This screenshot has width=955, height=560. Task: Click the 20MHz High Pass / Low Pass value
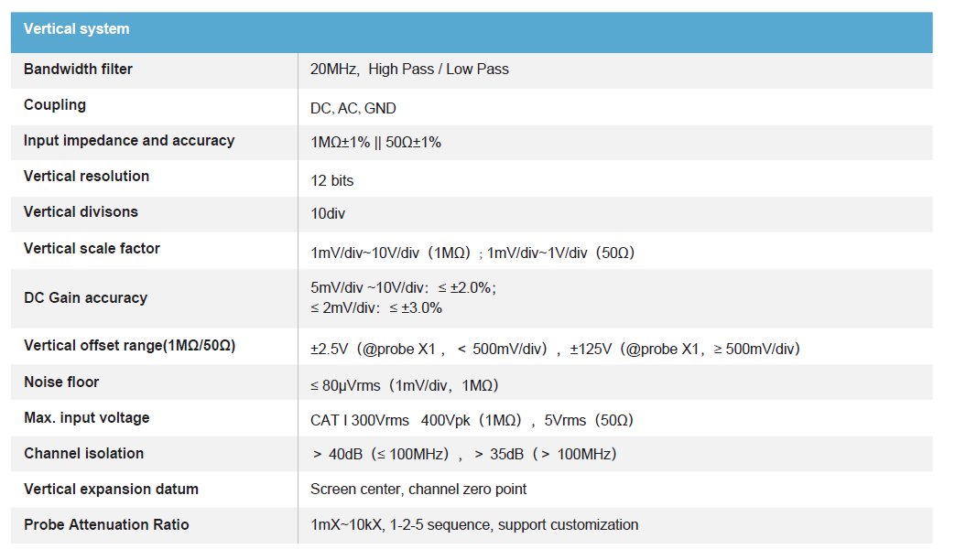click(x=409, y=69)
